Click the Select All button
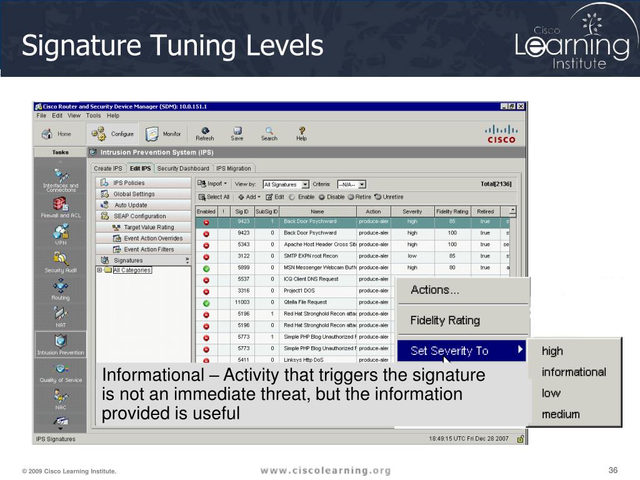Image resolution: width=640 pixels, height=480 pixels. tap(214, 197)
